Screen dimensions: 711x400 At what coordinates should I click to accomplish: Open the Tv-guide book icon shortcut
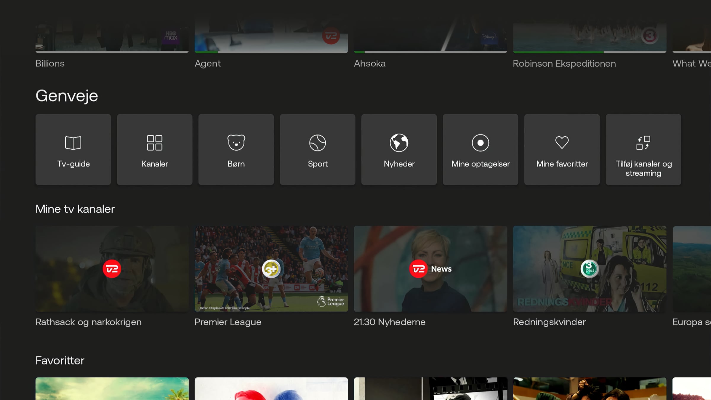73,143
